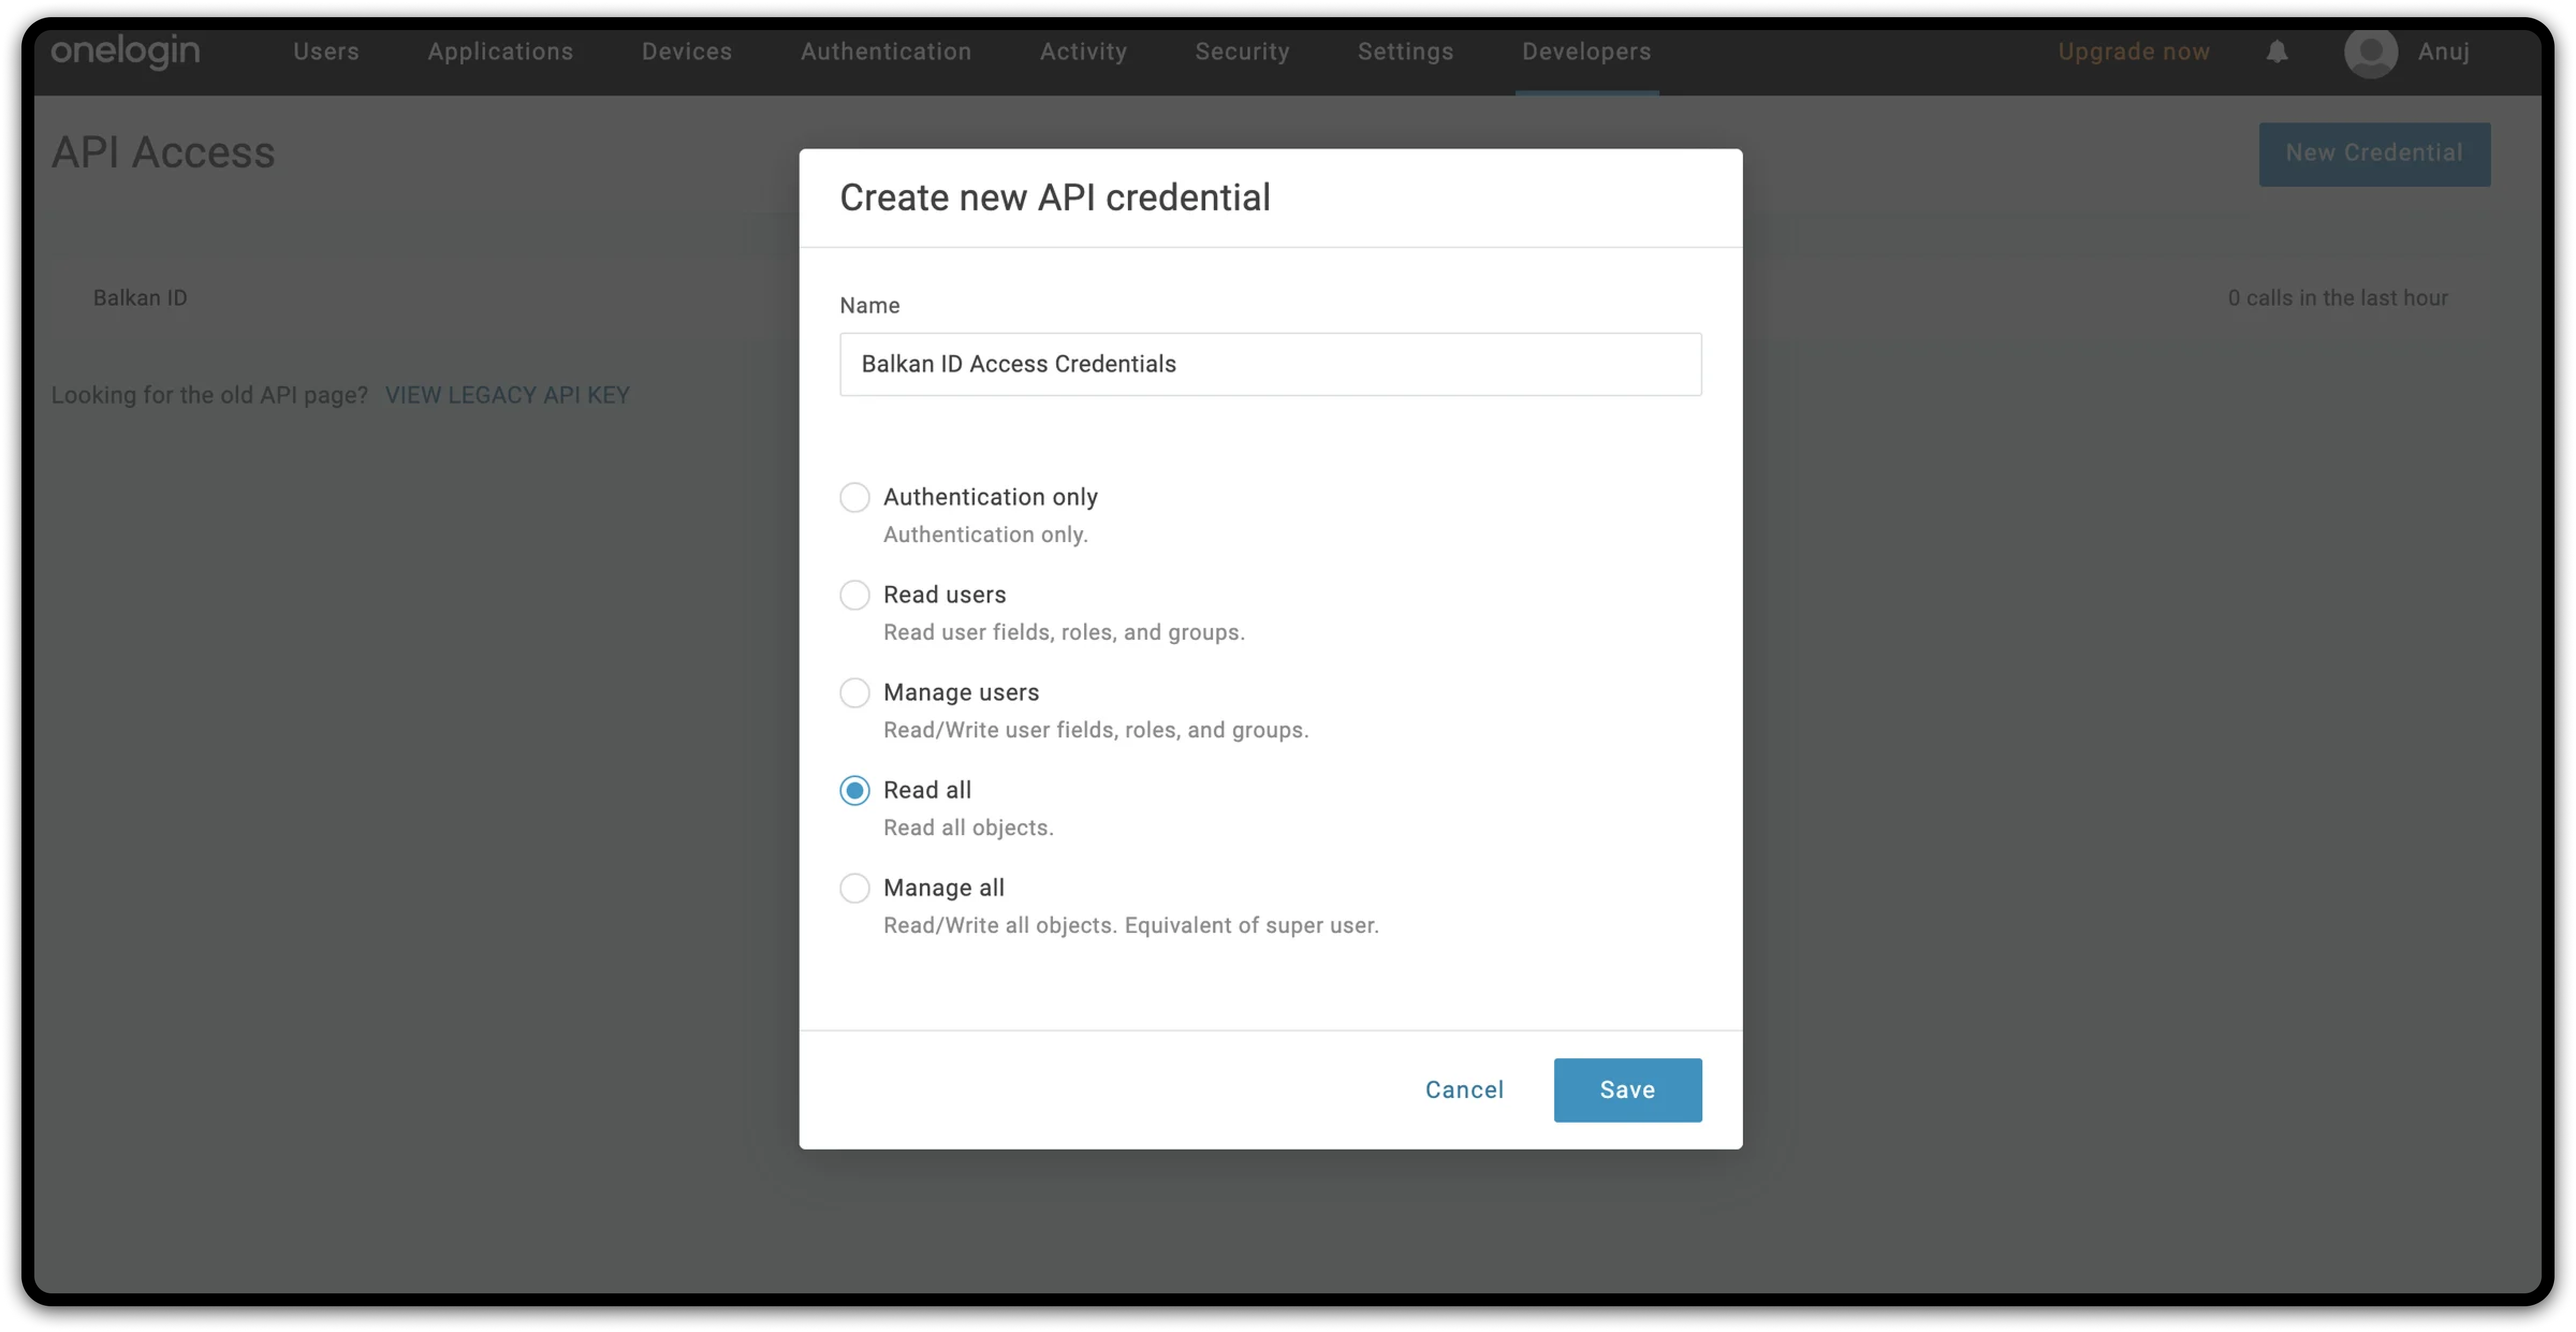Open the Authentication menu
This screenshot has width=2576, height=1332.
point(886,52)
